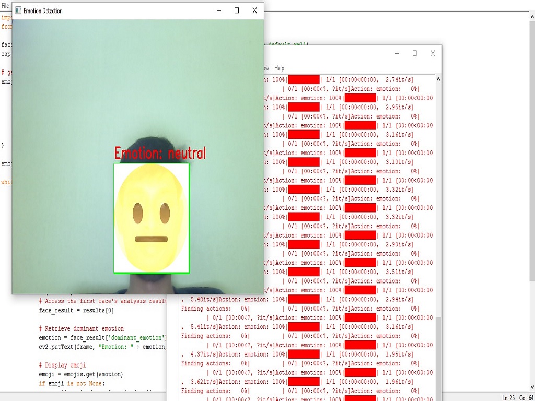The height and width of the screenshot is (401, 535).
Task: Click the shell output '1.95it/s'
Action: pos(399,355)
